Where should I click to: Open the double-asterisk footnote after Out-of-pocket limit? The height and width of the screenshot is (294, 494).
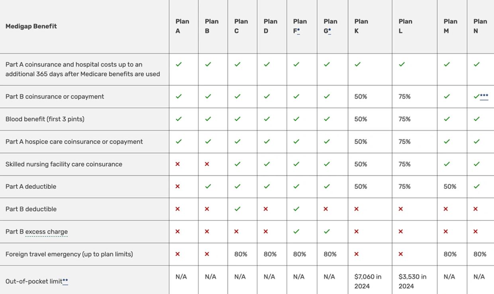click(x=65, y=281)
